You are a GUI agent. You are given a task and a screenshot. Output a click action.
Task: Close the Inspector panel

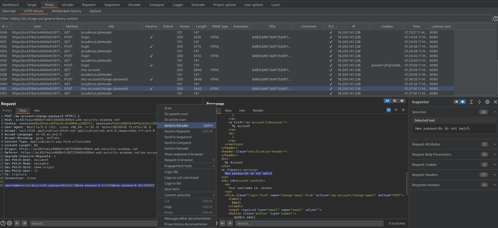[495, 102]
